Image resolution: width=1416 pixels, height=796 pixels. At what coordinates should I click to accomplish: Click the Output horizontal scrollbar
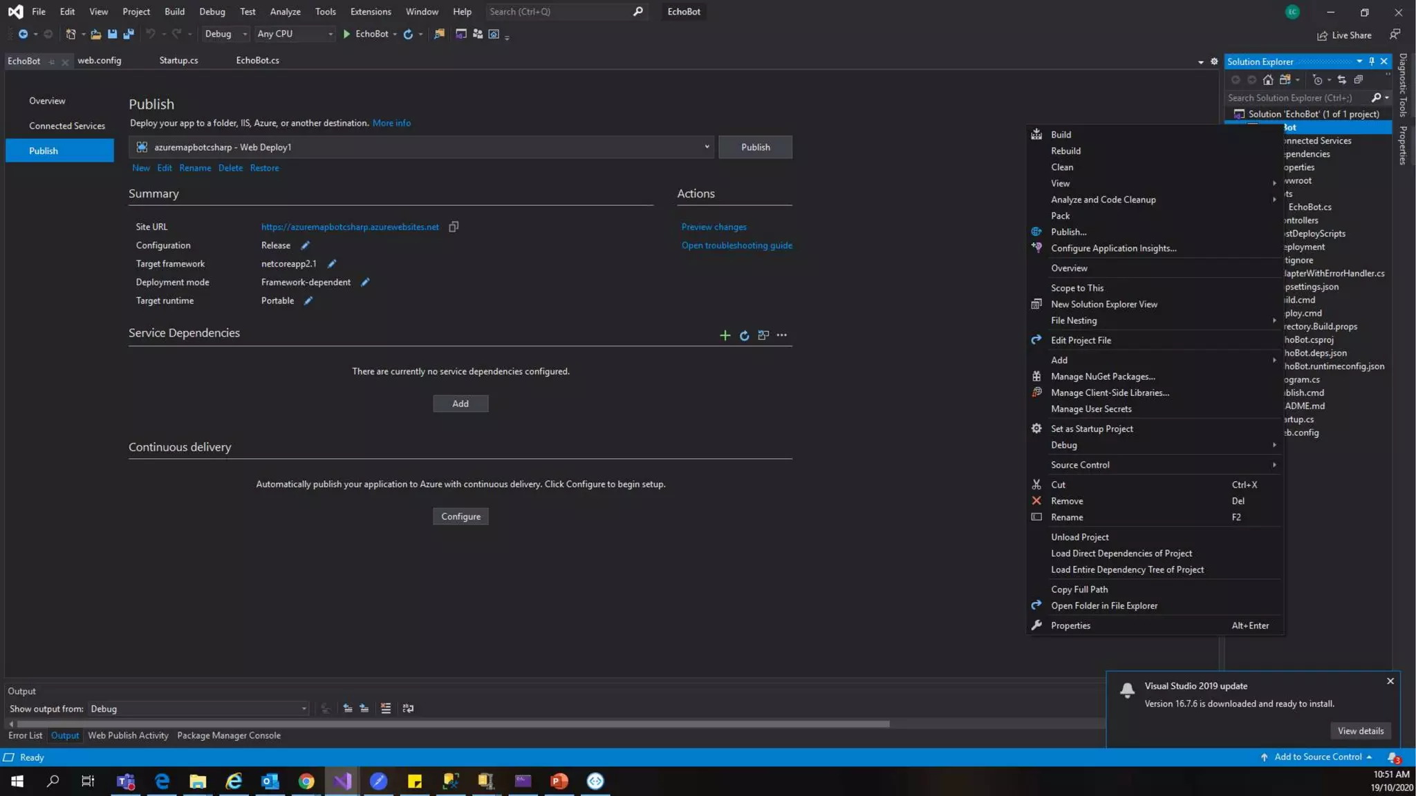(x=449, y=723)
